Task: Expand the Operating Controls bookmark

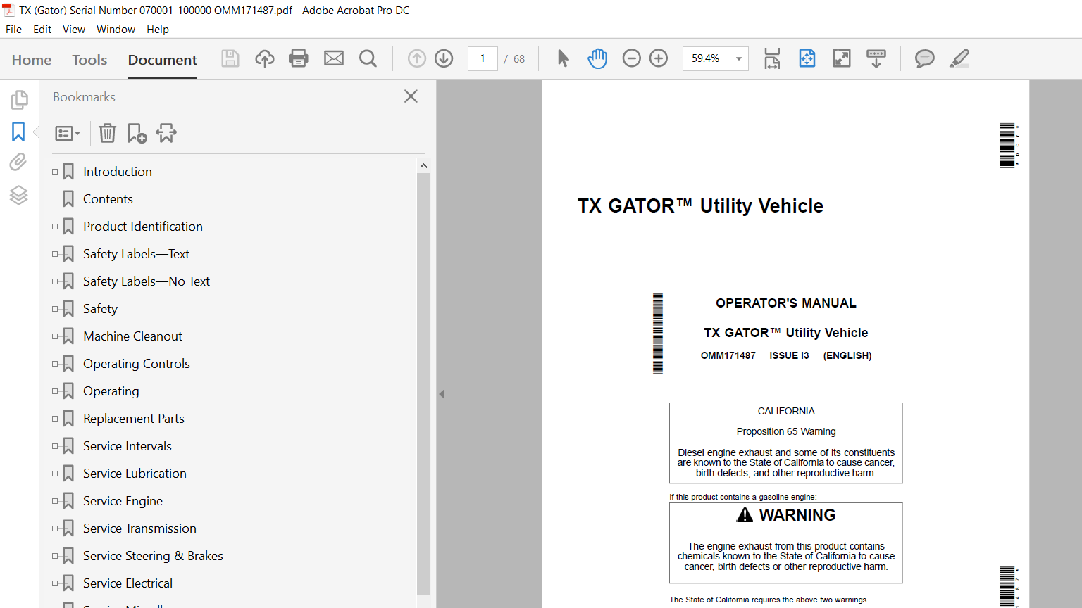Action: click(x=55, y=364)
